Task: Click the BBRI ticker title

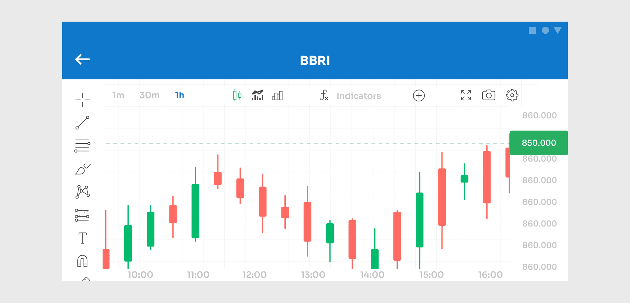Action: (x=315, y=61)
